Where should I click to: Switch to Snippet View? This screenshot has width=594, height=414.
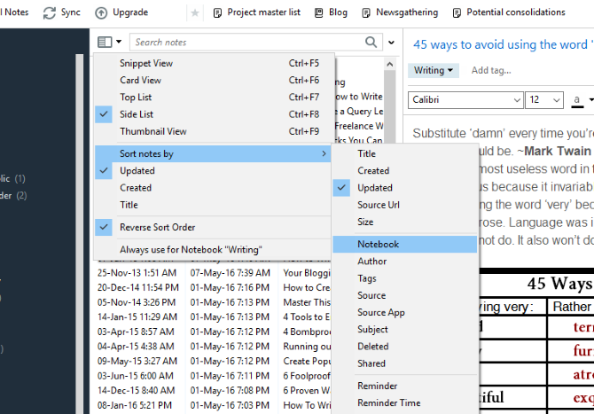[146, 63]
